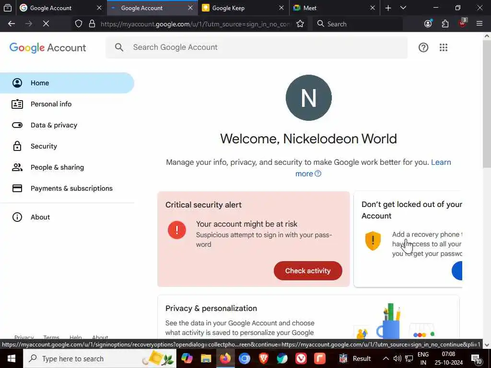Screen dimensions: 491x368
Task: Open People & sharing section
Action: click(67, 167)
